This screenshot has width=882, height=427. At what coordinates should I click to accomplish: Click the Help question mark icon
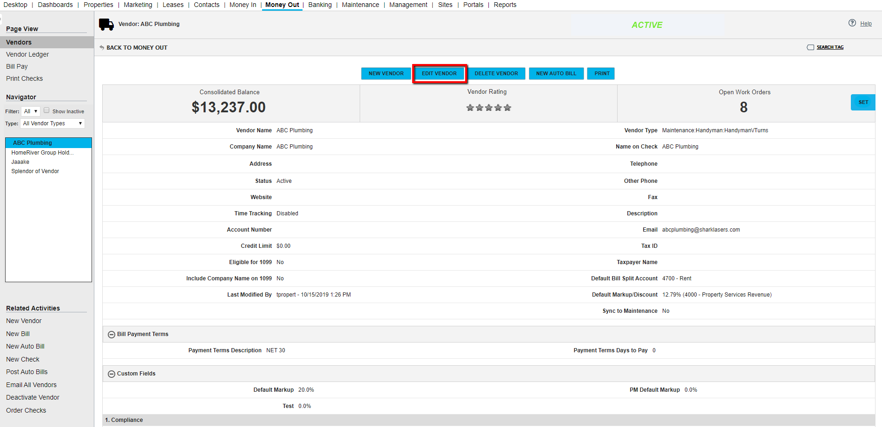click(852, 23)
